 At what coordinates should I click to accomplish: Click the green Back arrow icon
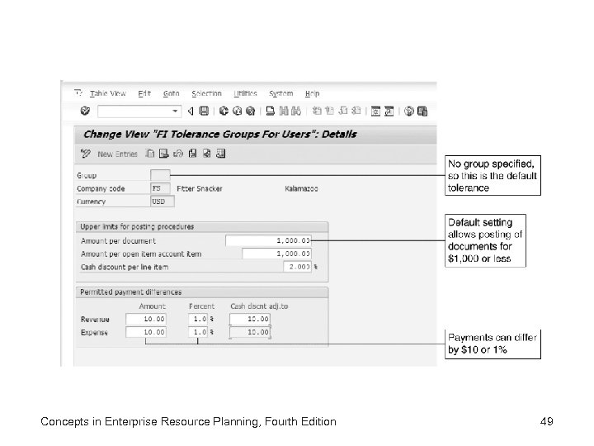click(224, 111)
